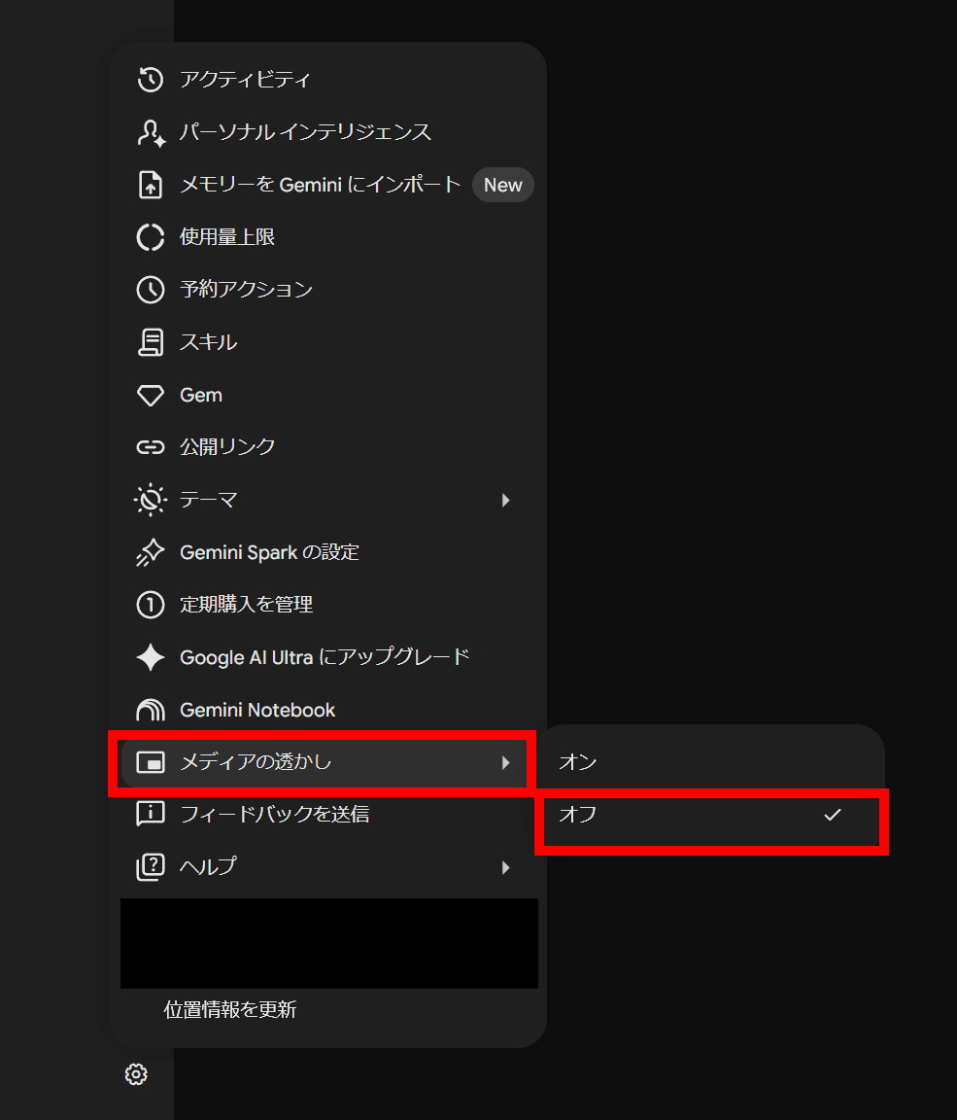957x1120 pixels.
Task: Expand the テーマ submenu arrow
Action: [506, 500]
